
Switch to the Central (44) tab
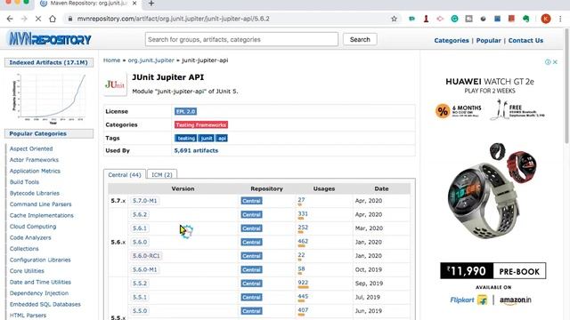click(x=125, y=174)
